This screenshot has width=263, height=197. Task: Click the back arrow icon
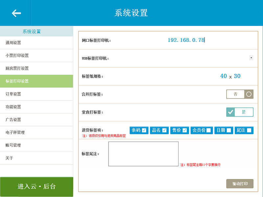coord(16,13)
